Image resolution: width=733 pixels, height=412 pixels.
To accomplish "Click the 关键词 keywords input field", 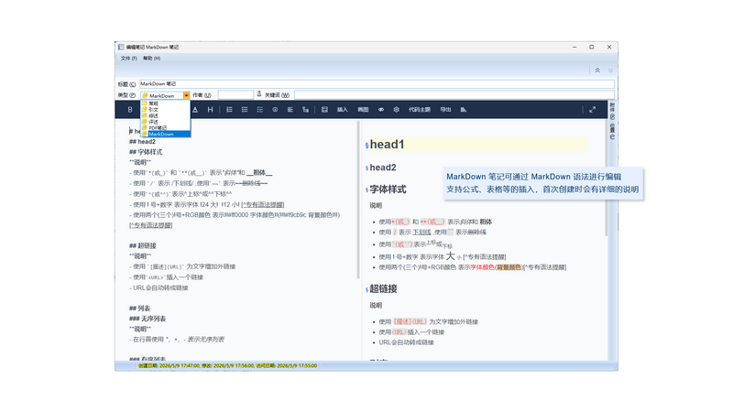I will tap(454, 95).
